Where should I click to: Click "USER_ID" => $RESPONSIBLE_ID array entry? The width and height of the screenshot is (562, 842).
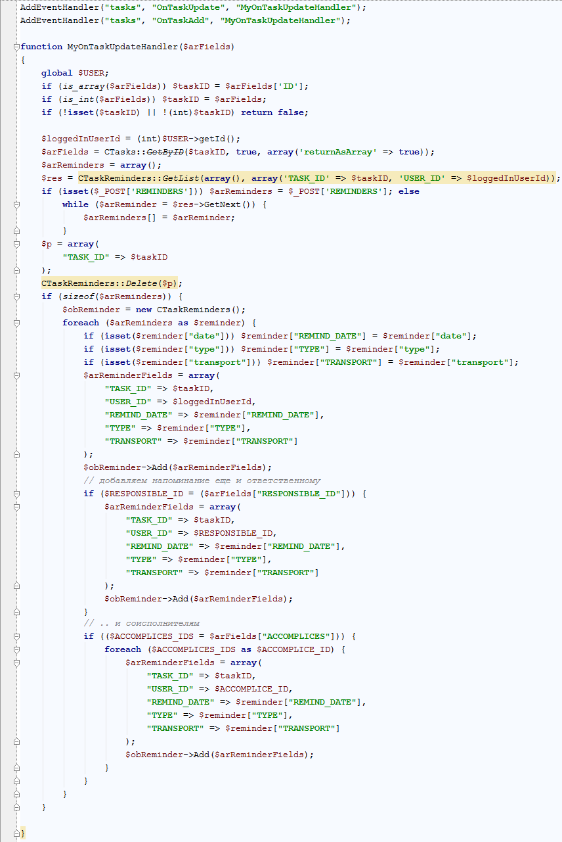202,533
